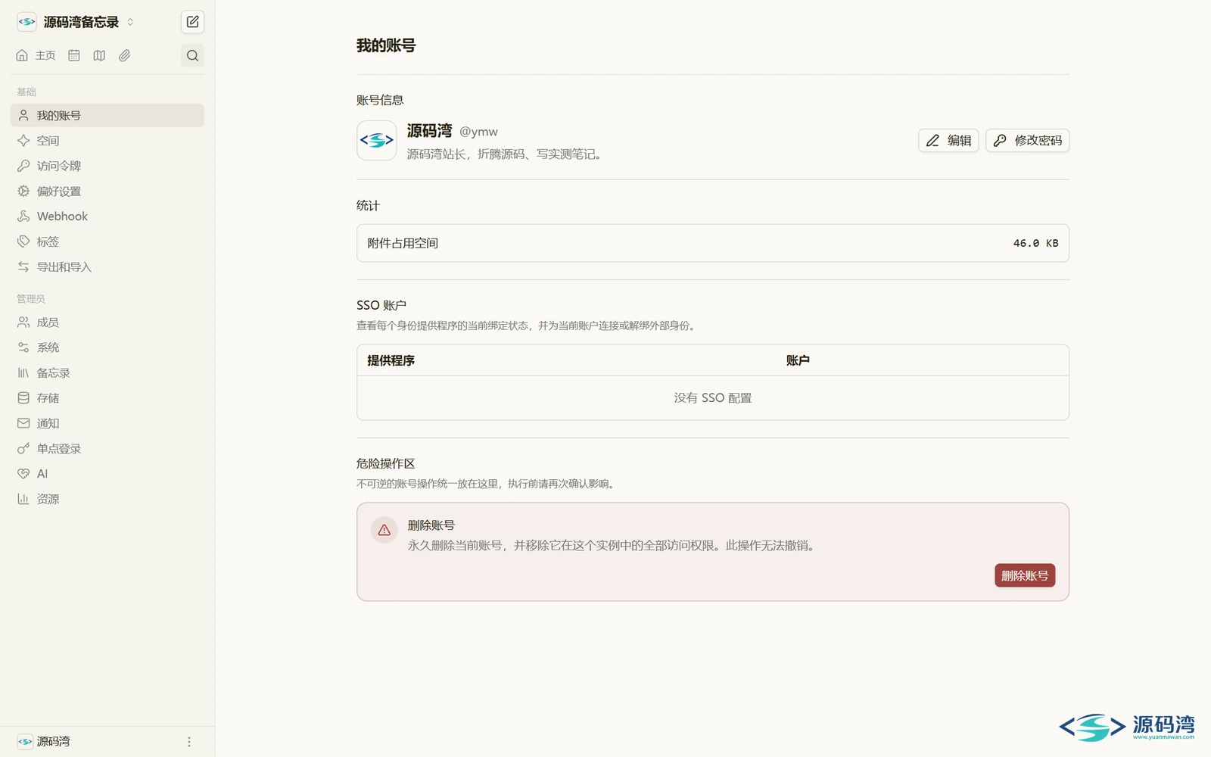
Task: Click the 账户 column header
Action: [798, 360]
